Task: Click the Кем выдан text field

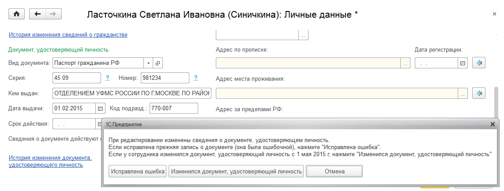Action: coord(132,93)
